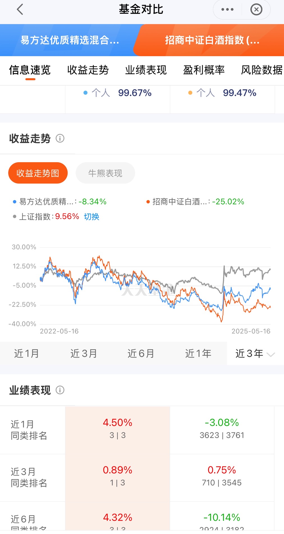Switch to the 牛熊表现 toggle pill

pyautogui.click(x=105, y=173)
